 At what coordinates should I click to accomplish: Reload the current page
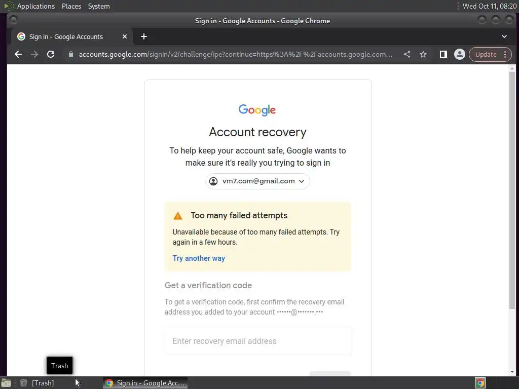tap(51, 54)
